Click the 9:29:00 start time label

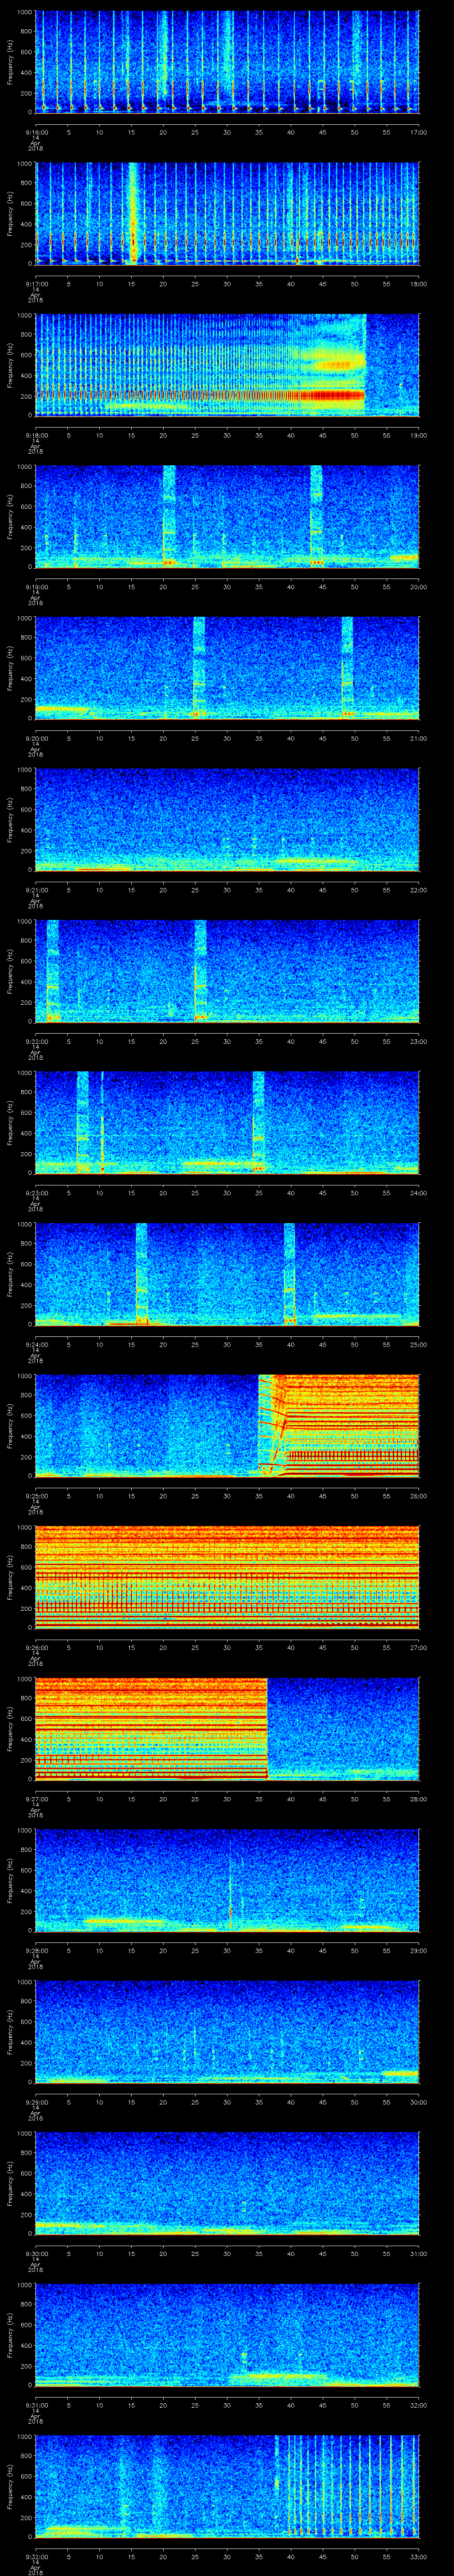click(x=35, y=2102)
